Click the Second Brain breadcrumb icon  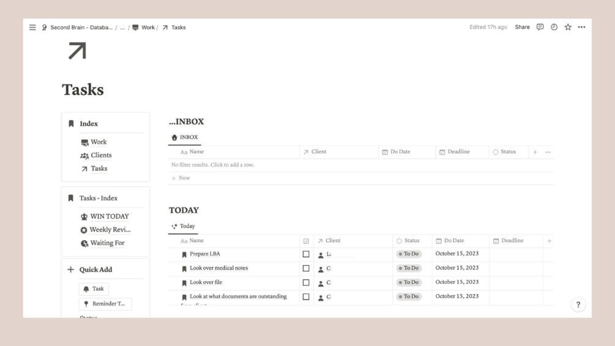pos(44,28)
